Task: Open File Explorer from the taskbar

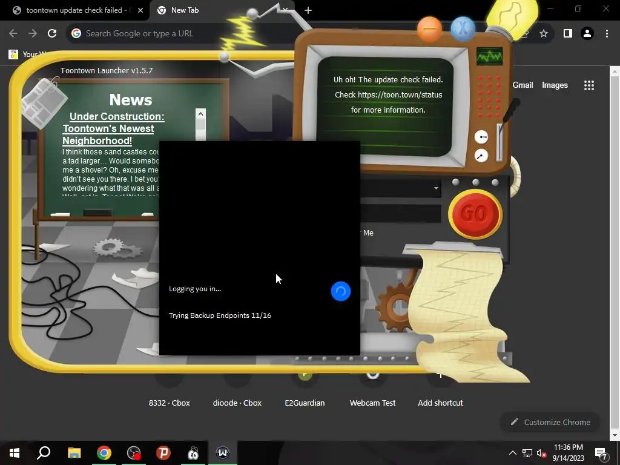Action: 74,453
